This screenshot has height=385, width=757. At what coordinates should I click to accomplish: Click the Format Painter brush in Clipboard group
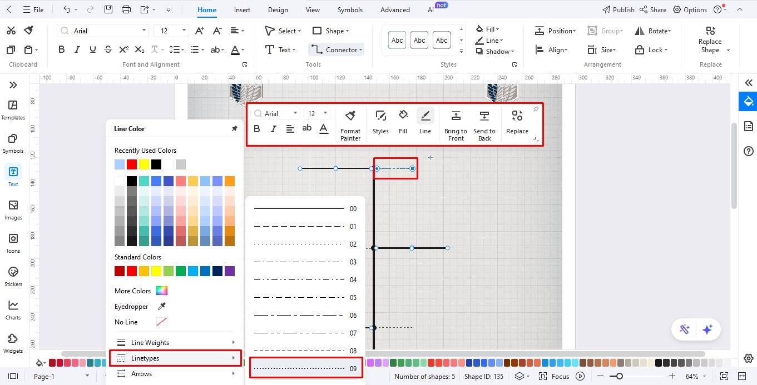(28, 31)
